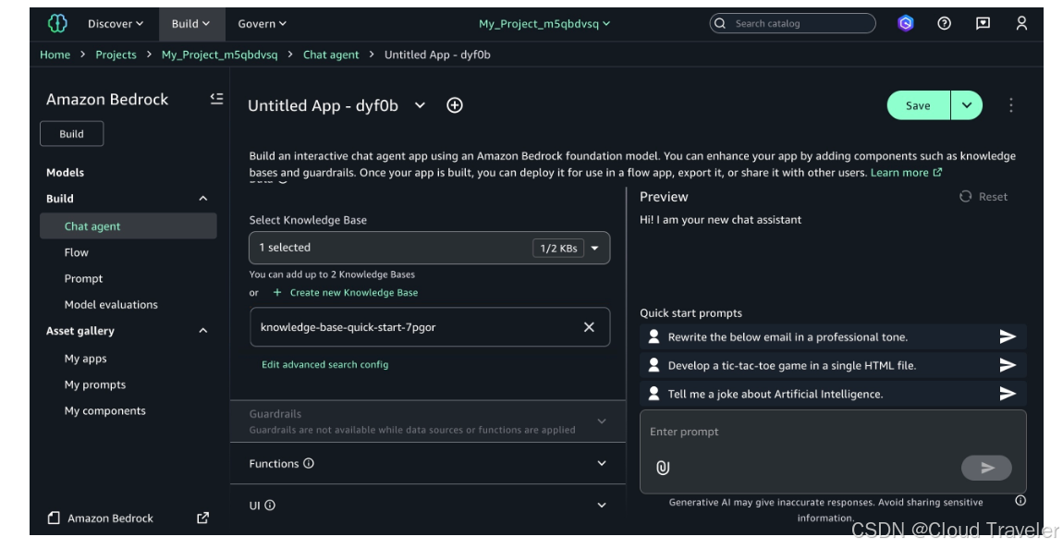Screen dimensions: 1063x549
Task: Collapse the Asset gallery section
Action: [x=202, y=331]
